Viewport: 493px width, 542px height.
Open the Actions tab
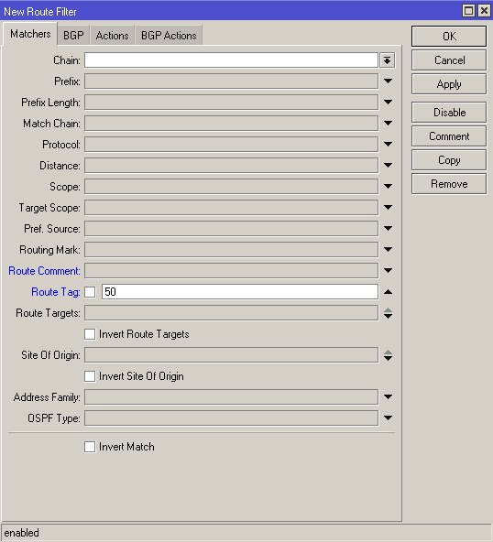(112, 36)
